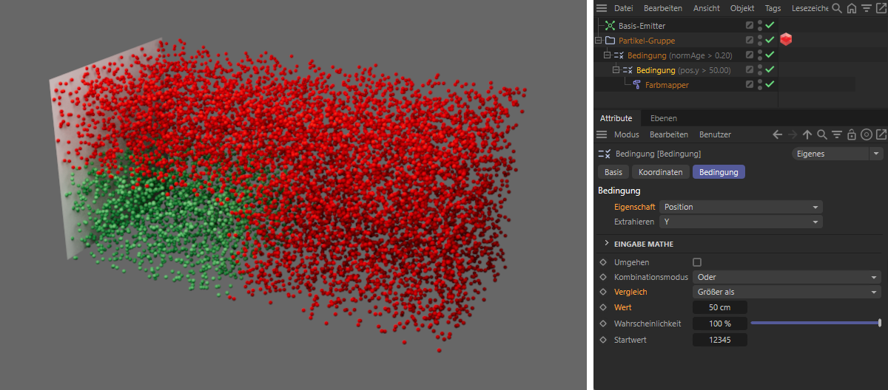The width and height of the screenshot is (888, 390).
Task: Select the highlighted Bedingung tab button
Action: click(719, 172)
